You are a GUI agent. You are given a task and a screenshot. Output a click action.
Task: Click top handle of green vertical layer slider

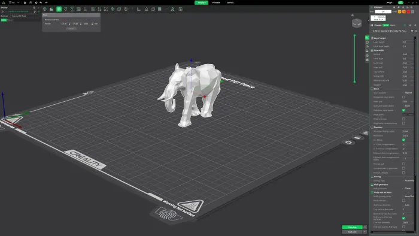(x=354, y=35)
